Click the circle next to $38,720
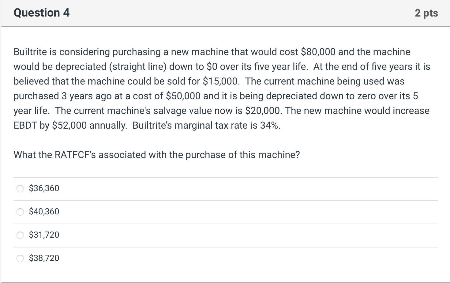This screenshot has width=450, height=283. pyautogui.click(x=20, y=258)
